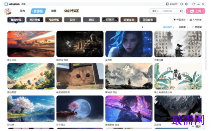Click the search magnifier icon
Viewport: 211px width, 131px height.
181,11
